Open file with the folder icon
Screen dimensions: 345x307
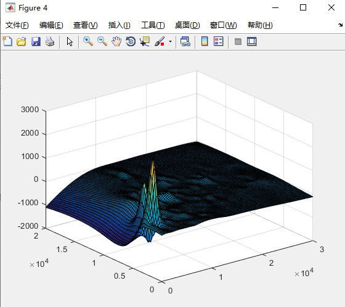coord(22,41)
